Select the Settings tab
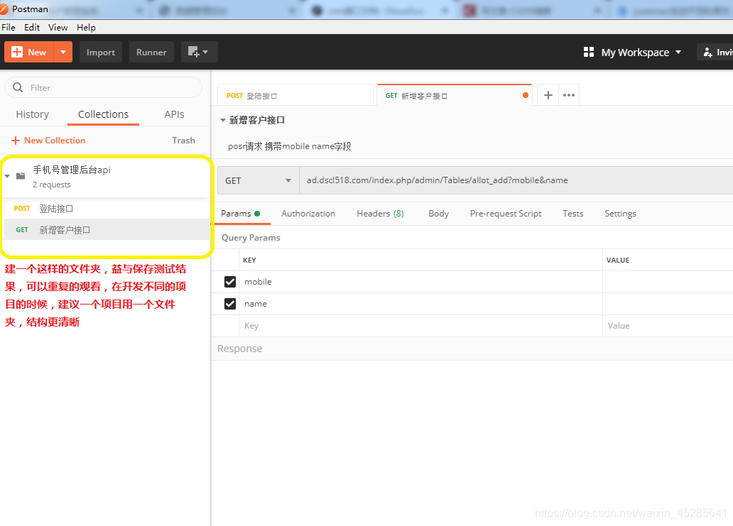This screenshot has width=733, height=526. click(620, 214)
